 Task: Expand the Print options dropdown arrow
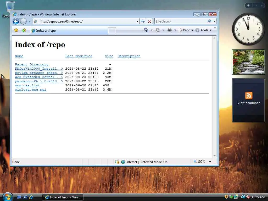click(x=175, y=30)
